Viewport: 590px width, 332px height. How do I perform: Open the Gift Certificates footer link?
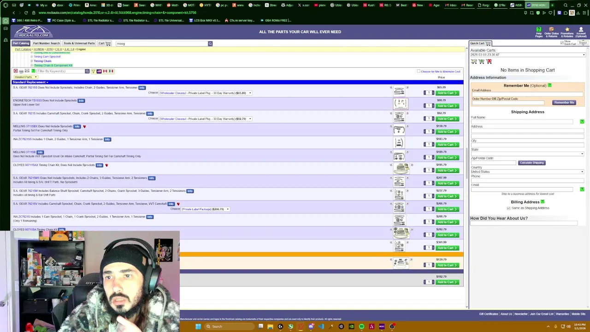click(489, 314)
